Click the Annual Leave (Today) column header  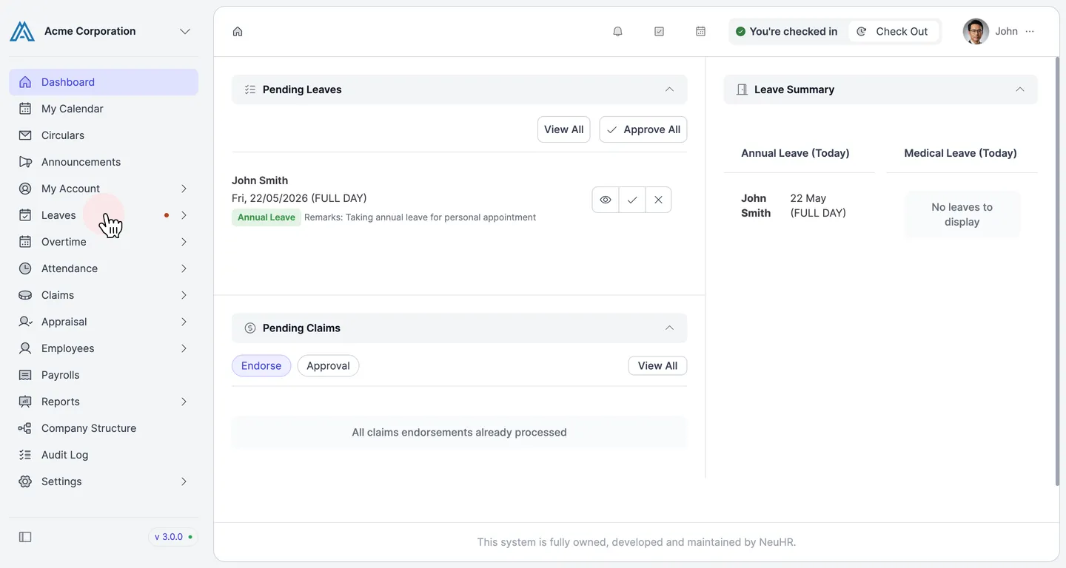coord(795,153)
